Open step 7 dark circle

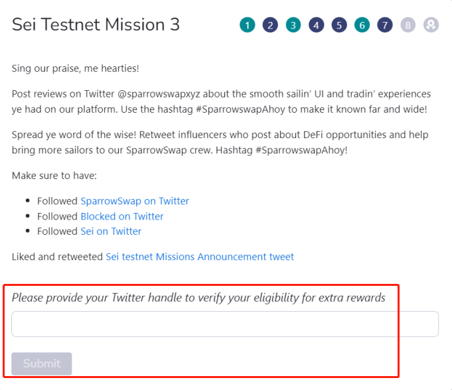coord(385,25)
